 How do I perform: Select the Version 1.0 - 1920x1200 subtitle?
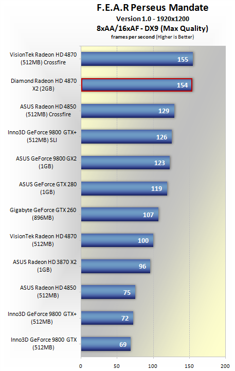tap(153, 19)
